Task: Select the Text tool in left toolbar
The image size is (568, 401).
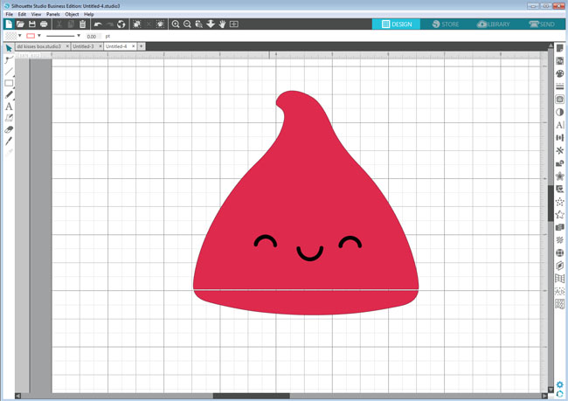Action: 9,107
